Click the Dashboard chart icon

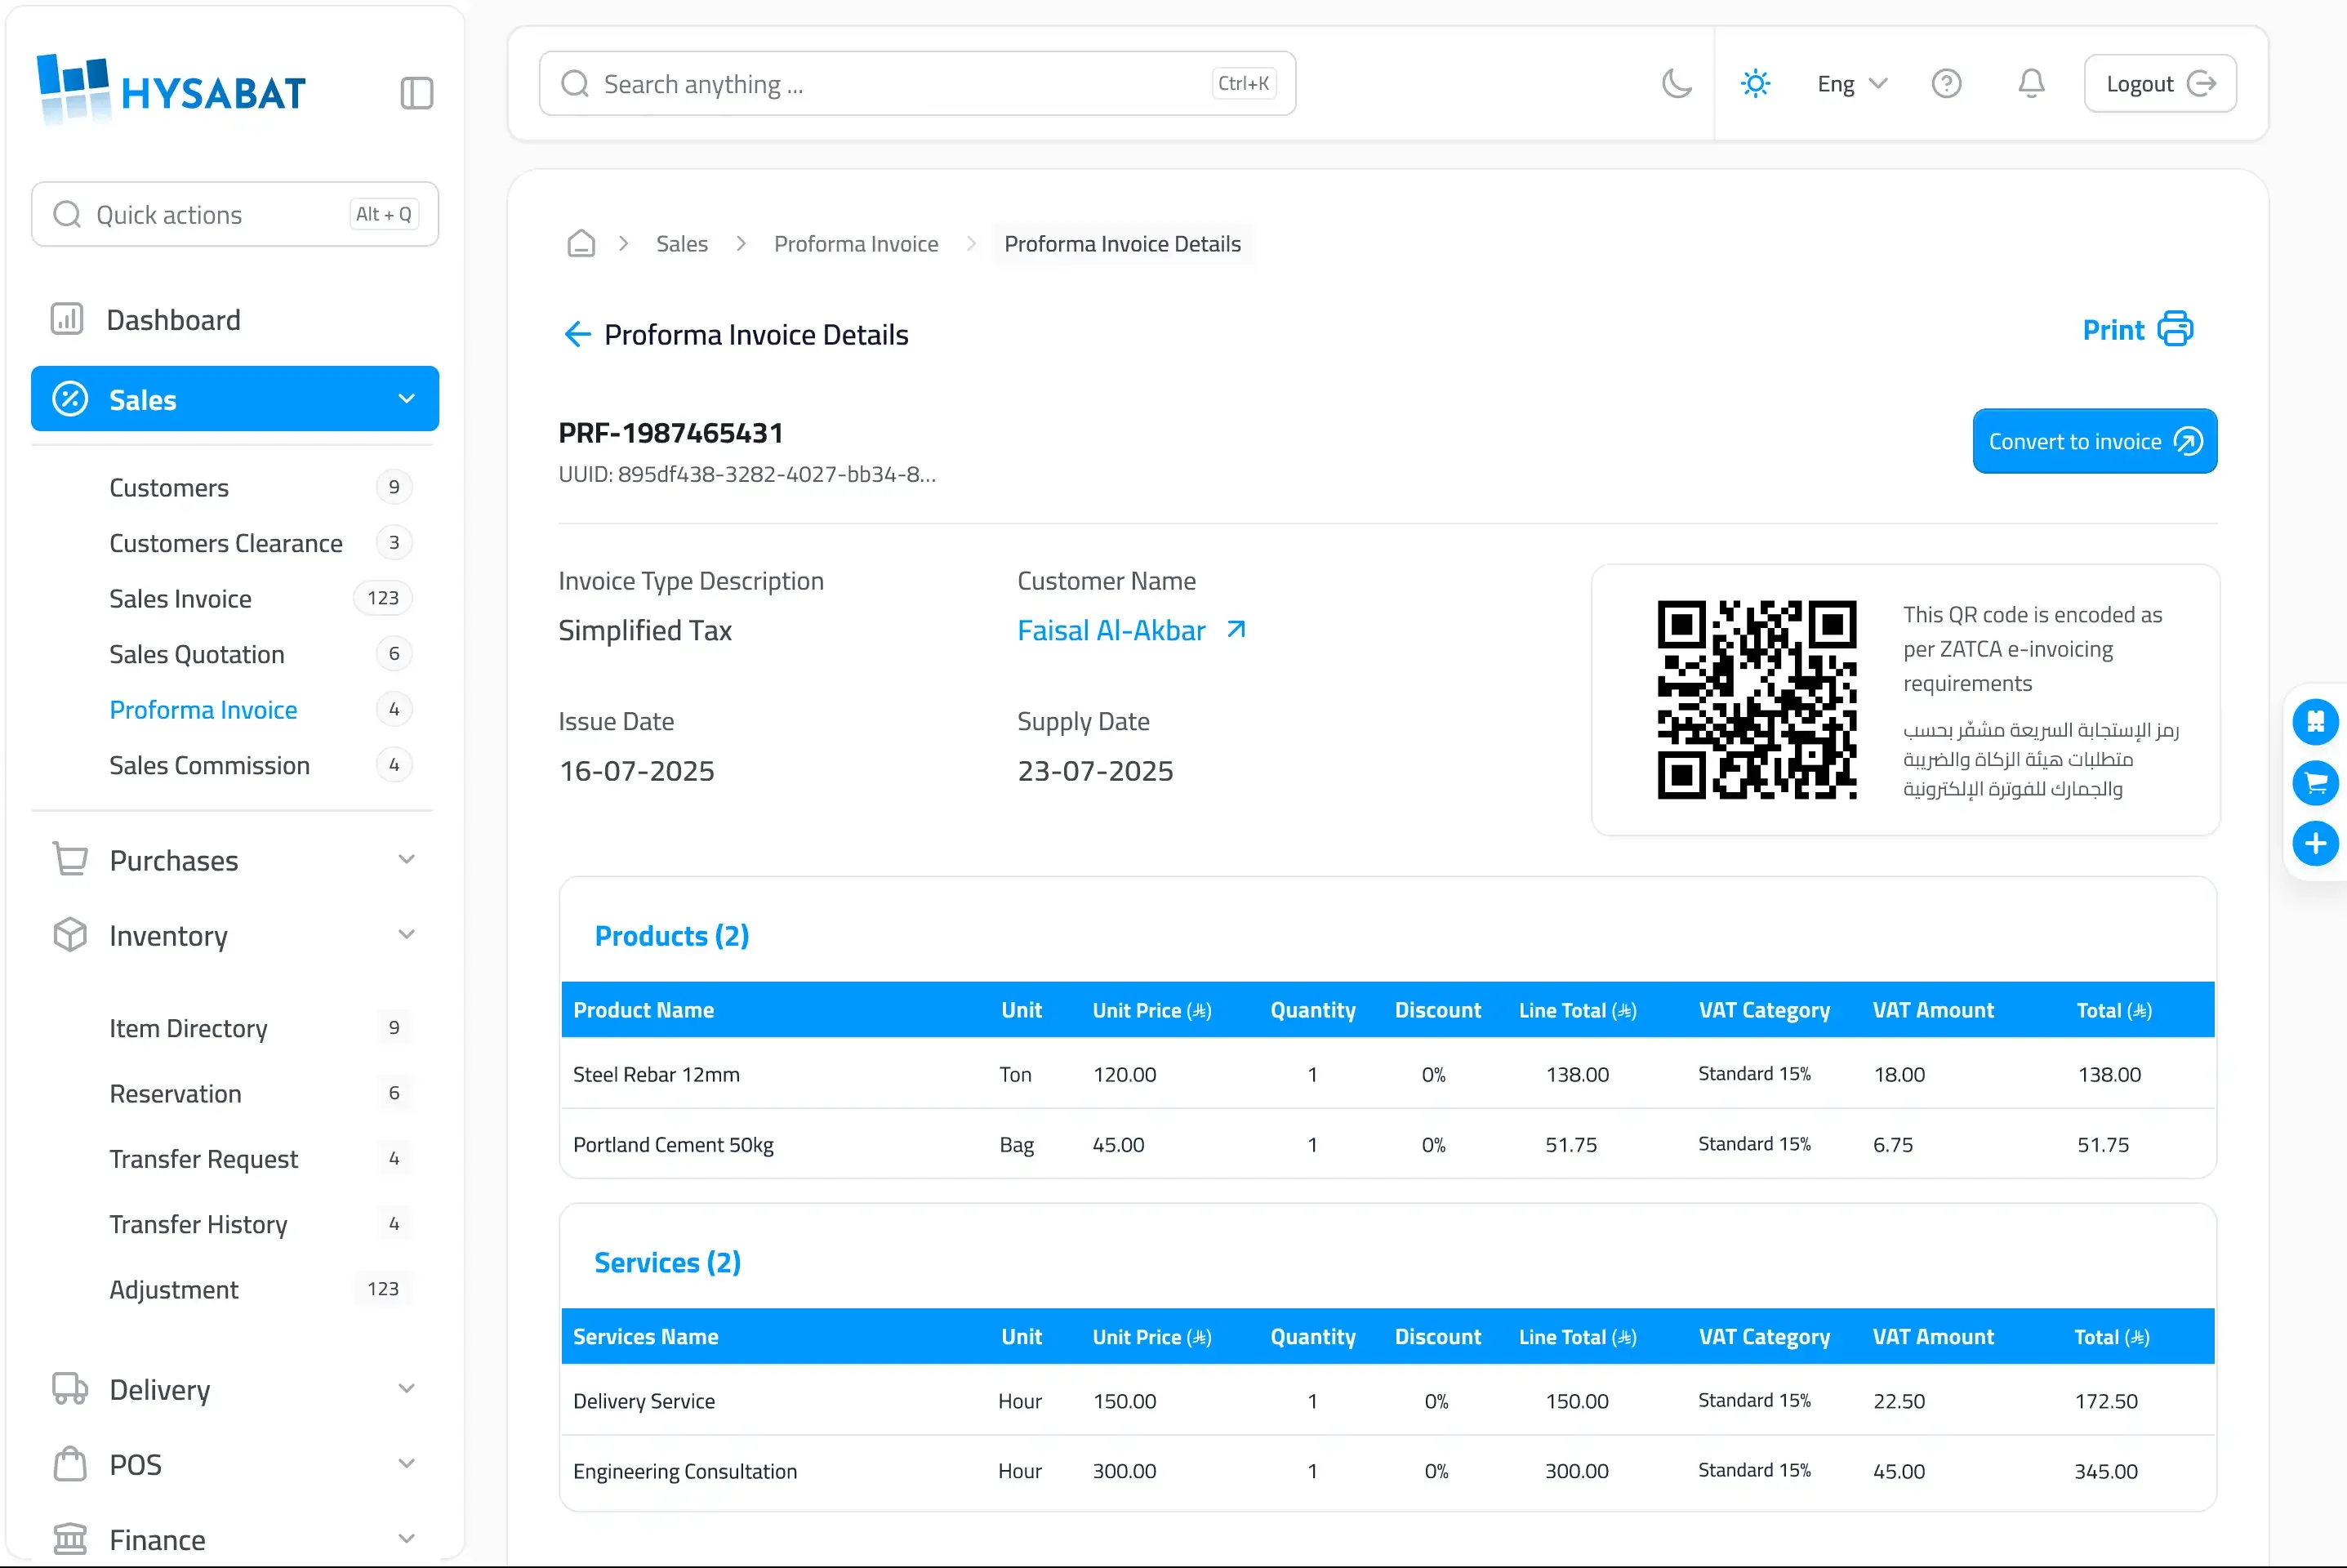click(x=67, y=319)
